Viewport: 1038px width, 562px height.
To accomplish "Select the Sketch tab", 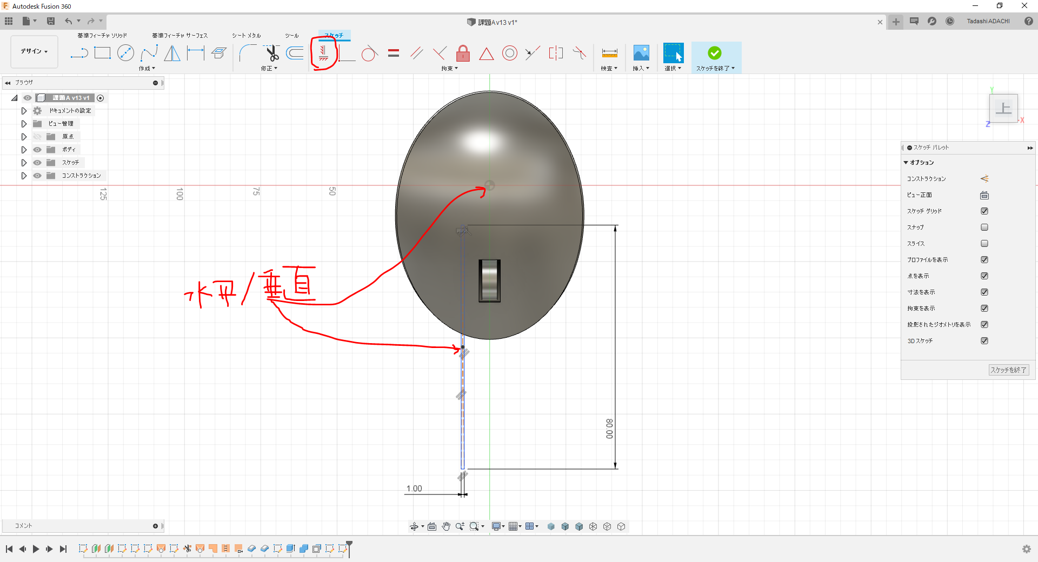I will pos(334,36).
